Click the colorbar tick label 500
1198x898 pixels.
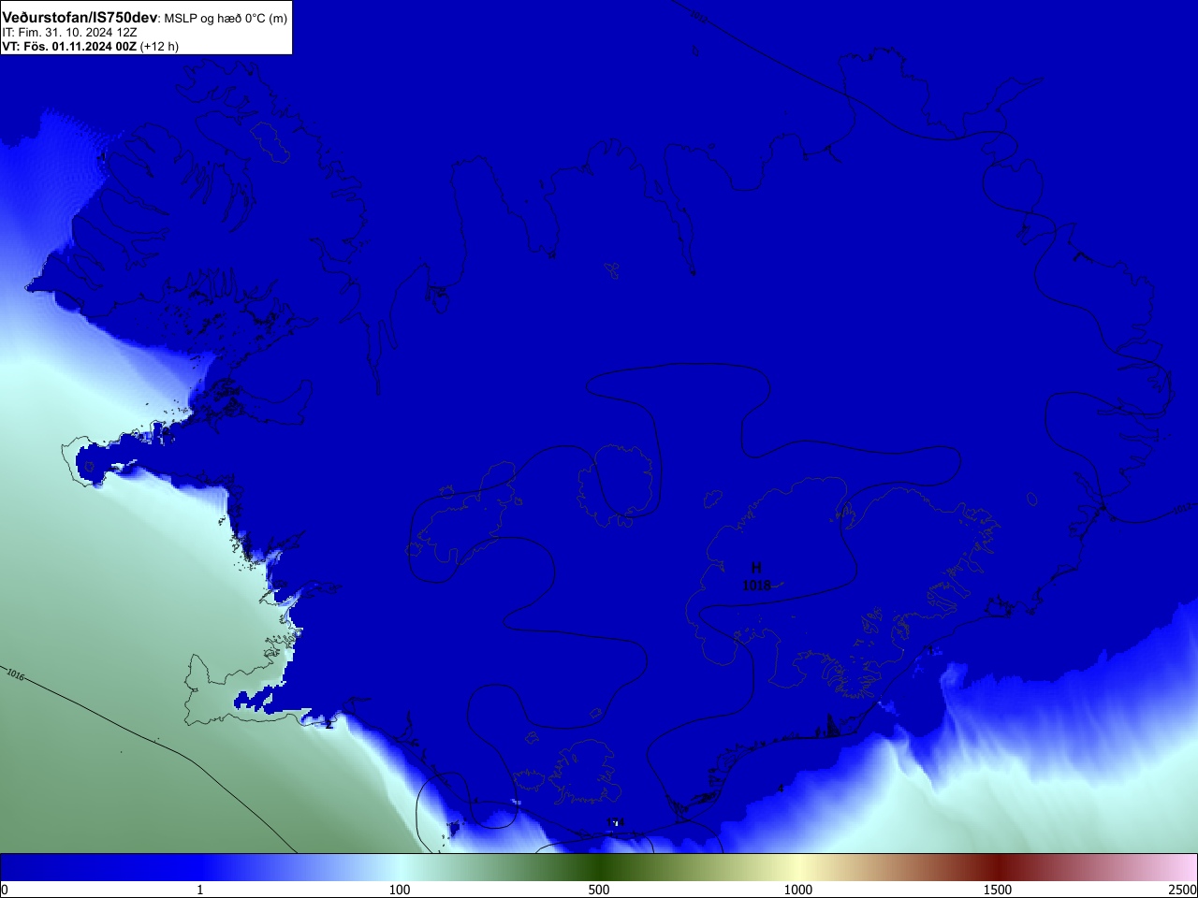coord(599,890)
